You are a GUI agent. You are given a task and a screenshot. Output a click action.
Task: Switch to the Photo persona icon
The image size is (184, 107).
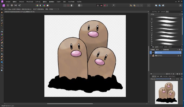(x=4, y=5)
